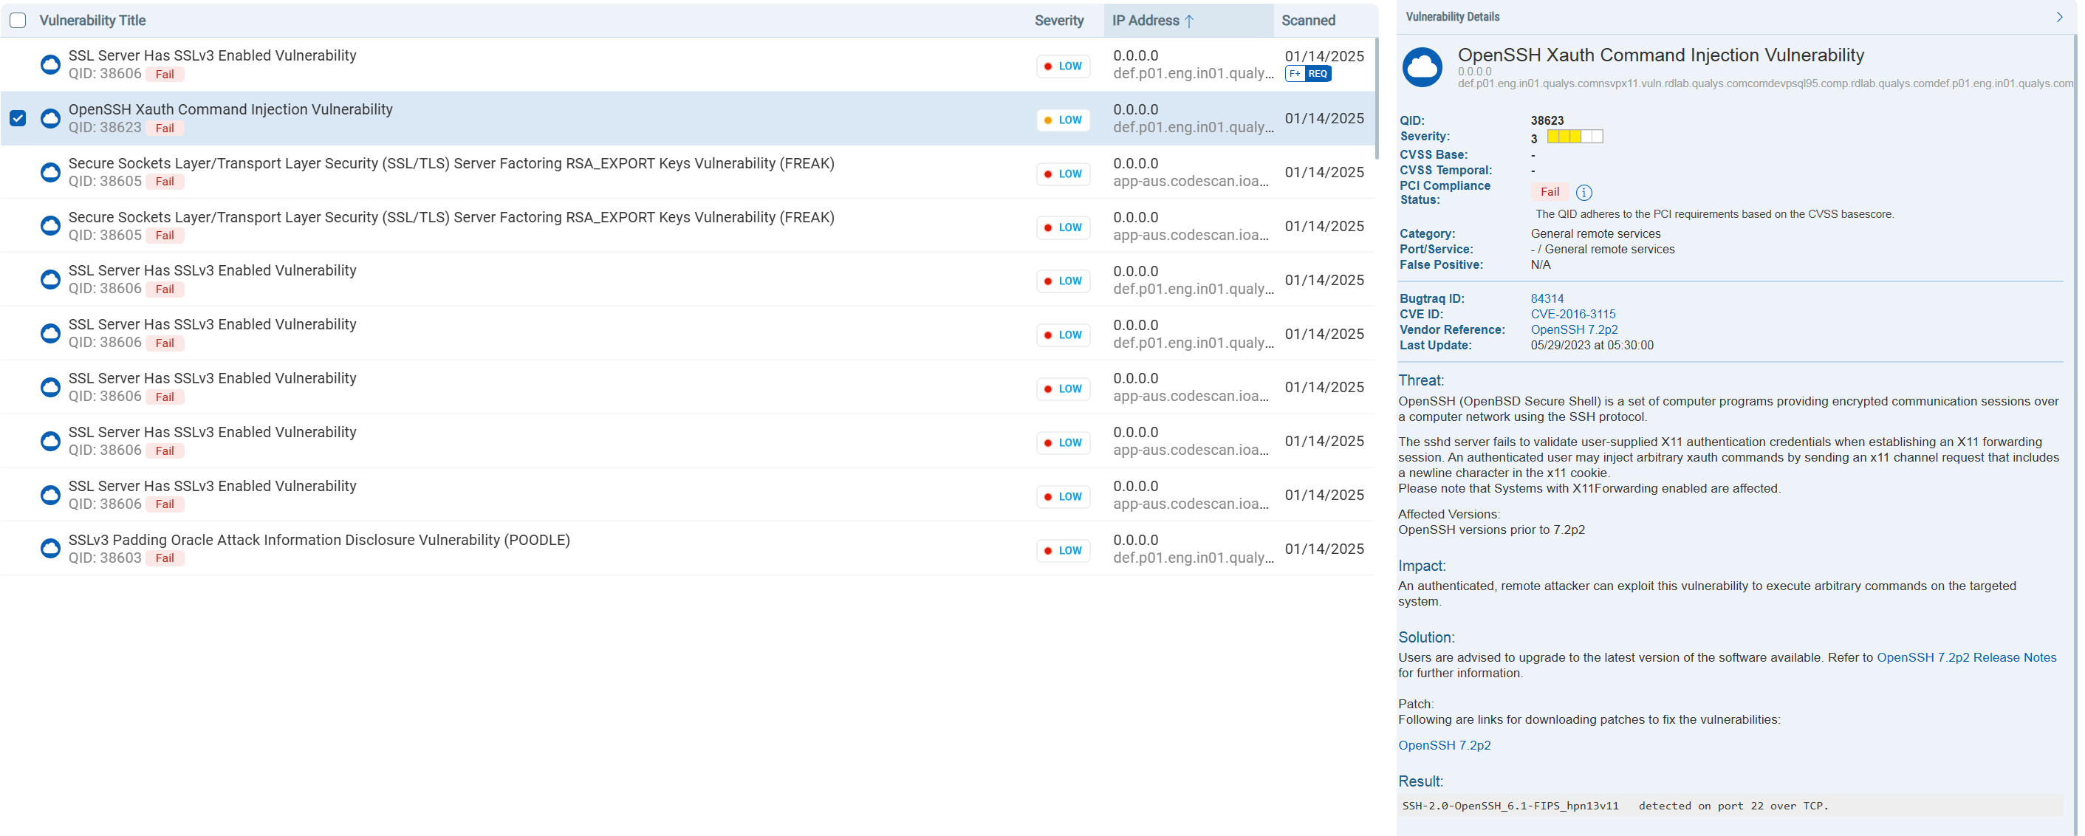Open Bugtraq ID 84314 link

[1547, 298]
